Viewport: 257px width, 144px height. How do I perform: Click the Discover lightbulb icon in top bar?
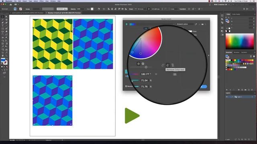(210, 4)
